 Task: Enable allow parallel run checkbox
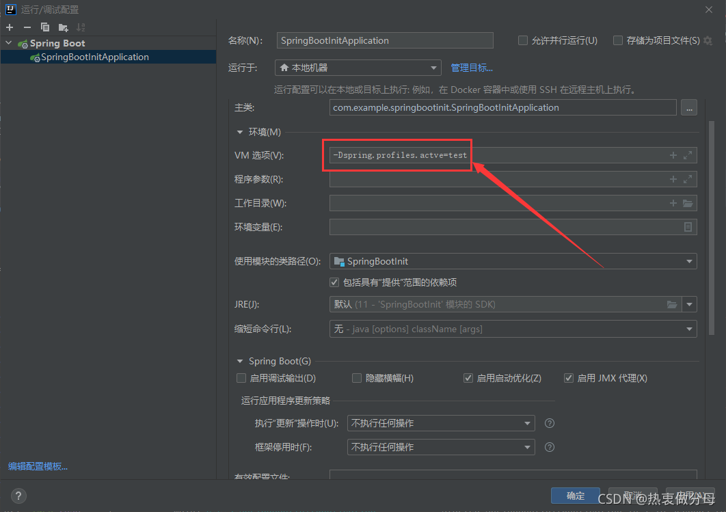(x=523, y=41)
